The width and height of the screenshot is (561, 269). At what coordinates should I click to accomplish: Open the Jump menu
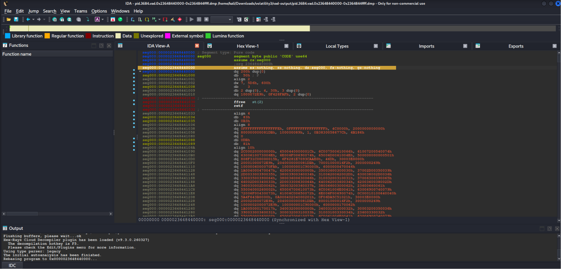[x=33, y=11]
